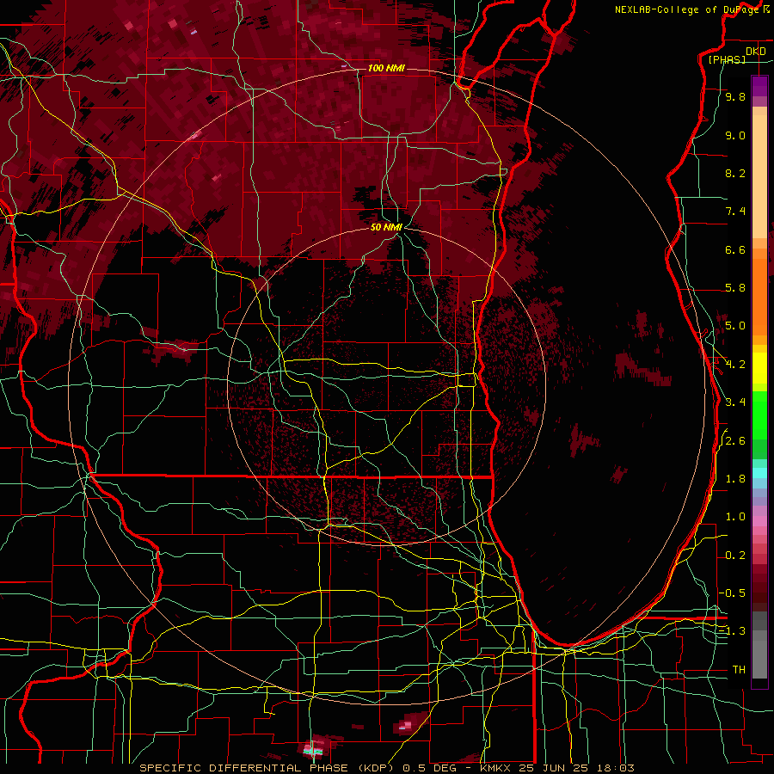The height and width of the screenshot is (774, 774).
Task: Click the NEXLAB-College of DuPage label
Action: click(687, 9)
